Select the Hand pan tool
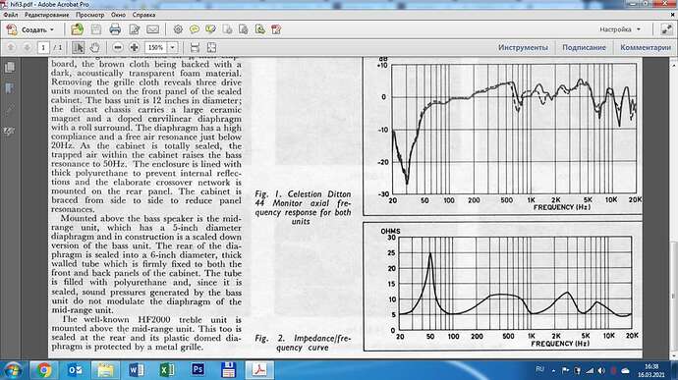Screen dimensions: 678x380 pos(94,47)
